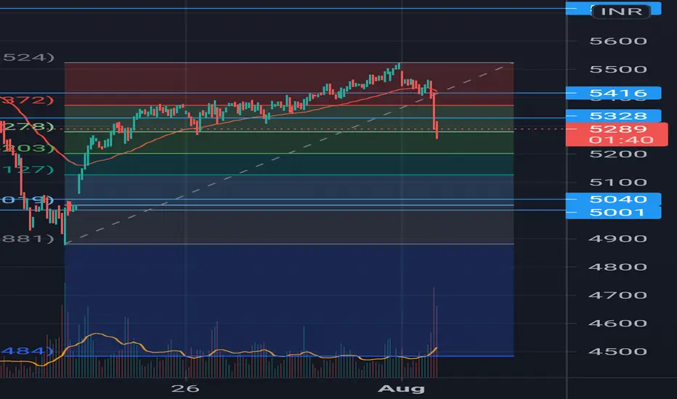Click the Fibonacci 524) level label
Viewport: 677px width, 399px height.
point(27,57)
